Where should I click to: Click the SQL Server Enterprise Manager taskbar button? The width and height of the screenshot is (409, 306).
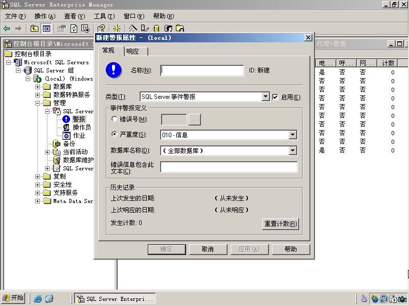115,299
